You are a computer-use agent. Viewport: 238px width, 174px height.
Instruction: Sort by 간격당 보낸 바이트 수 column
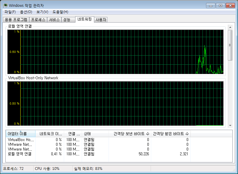tap(130, 134)
